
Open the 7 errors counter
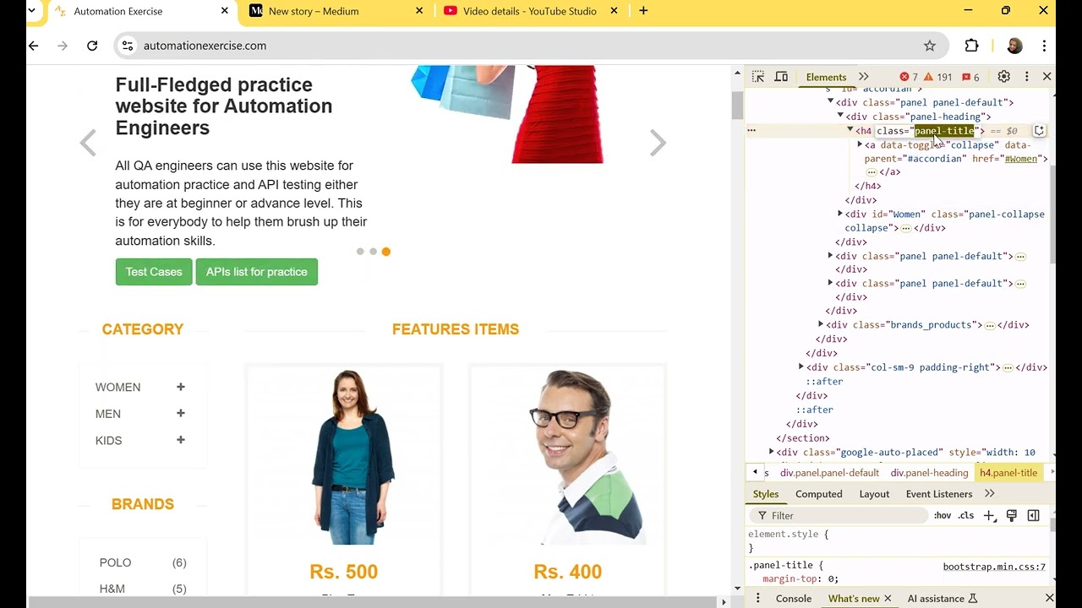(x=910, y=77)
